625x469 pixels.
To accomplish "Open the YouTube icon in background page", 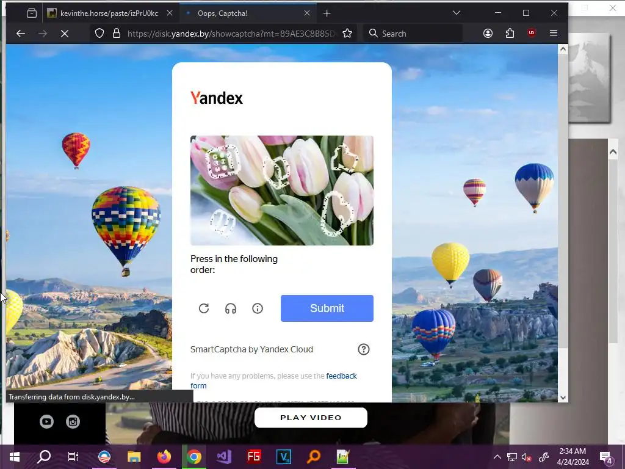I will point(46,421).
